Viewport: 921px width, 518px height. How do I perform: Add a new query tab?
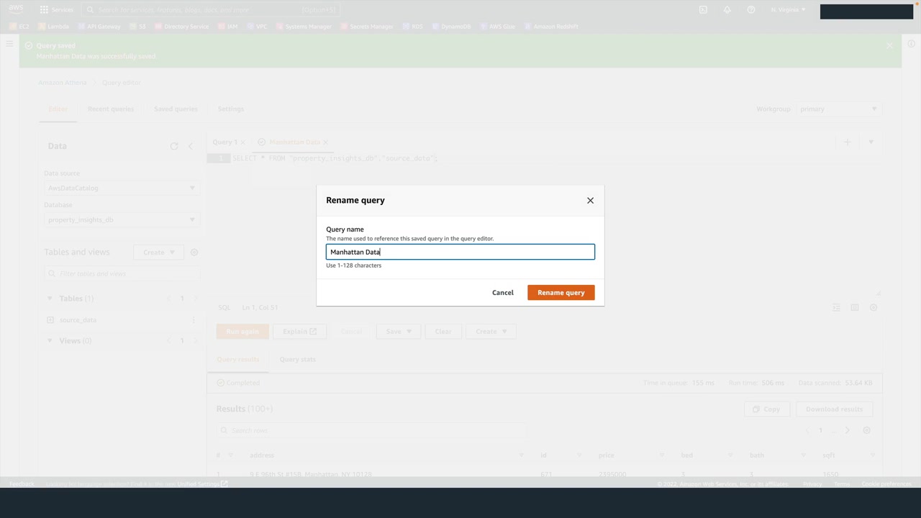(848, 142)
